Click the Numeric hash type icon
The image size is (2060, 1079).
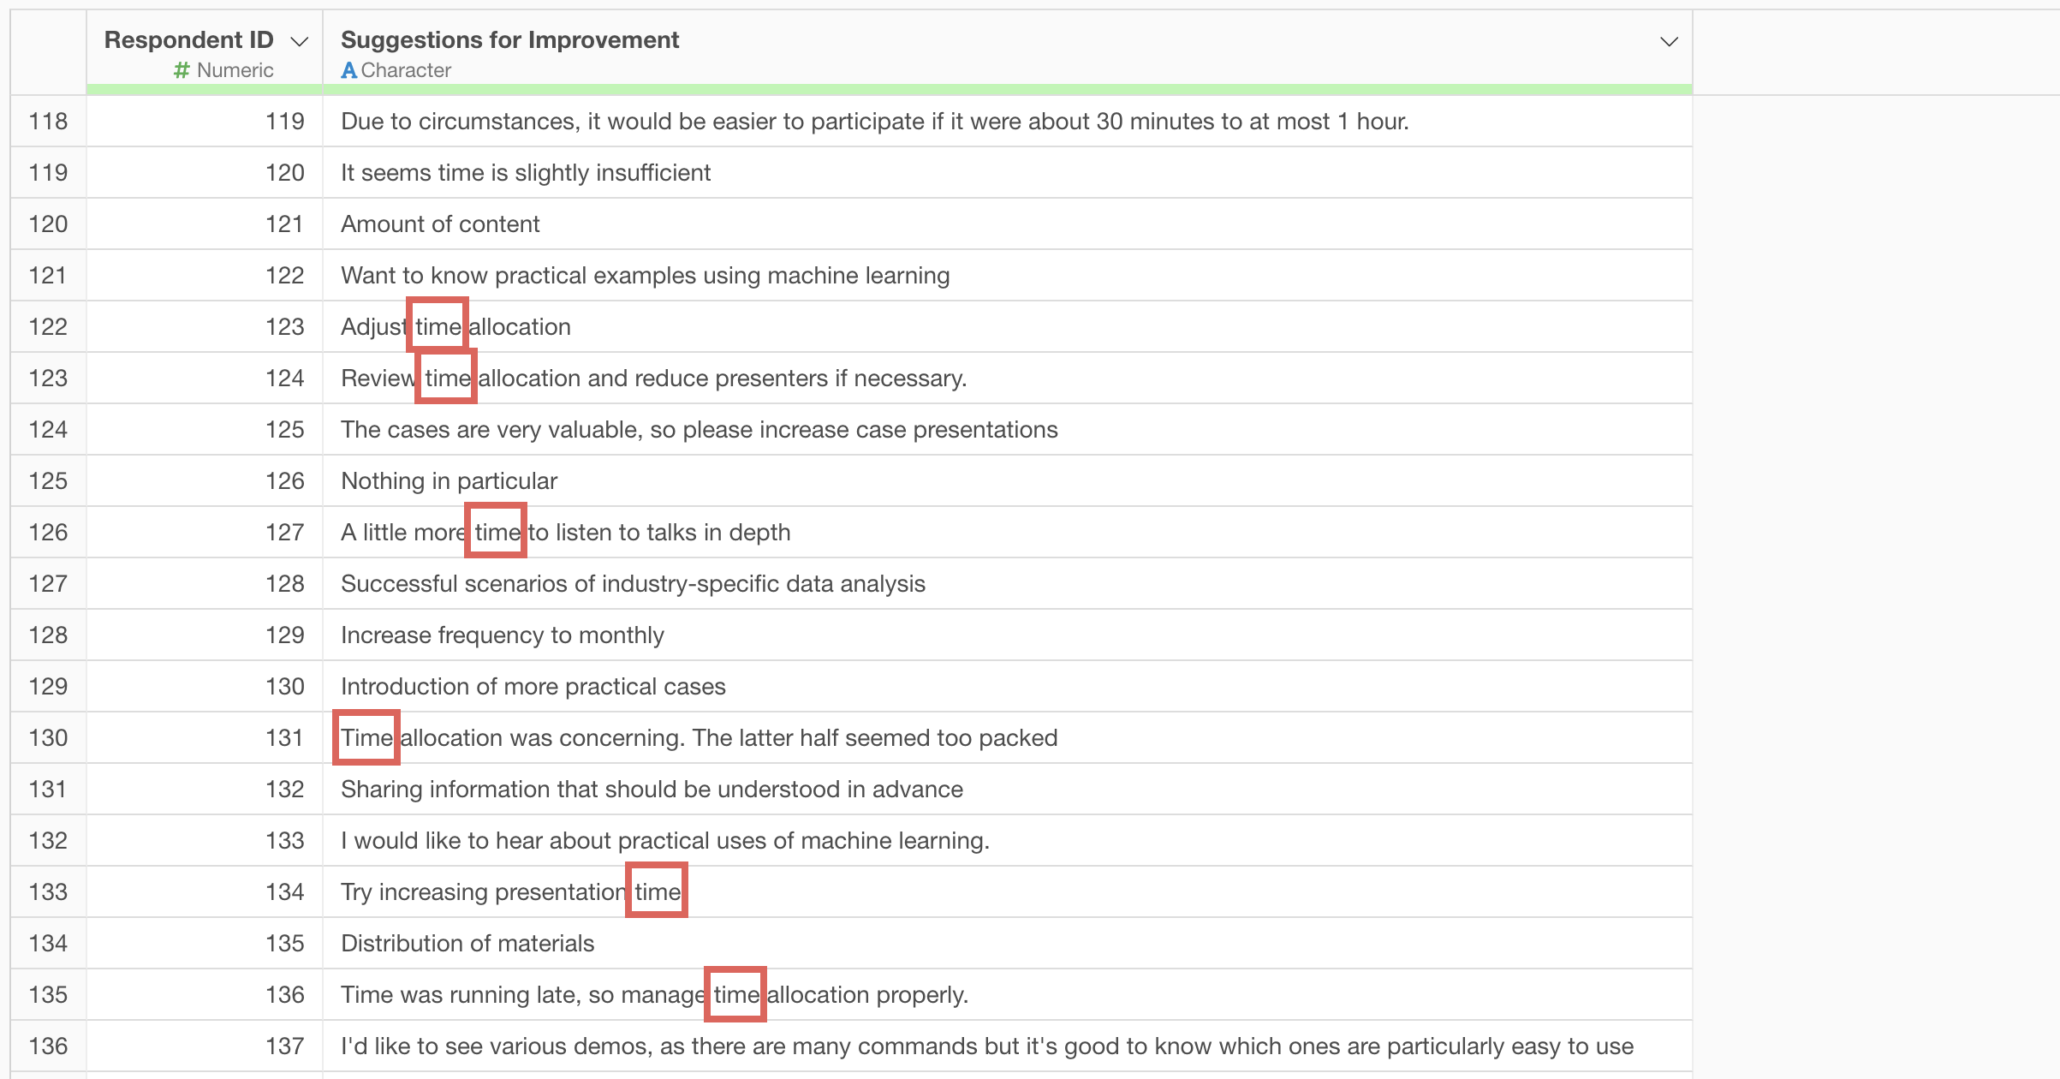pyautogui.click(x=181, y=70)
